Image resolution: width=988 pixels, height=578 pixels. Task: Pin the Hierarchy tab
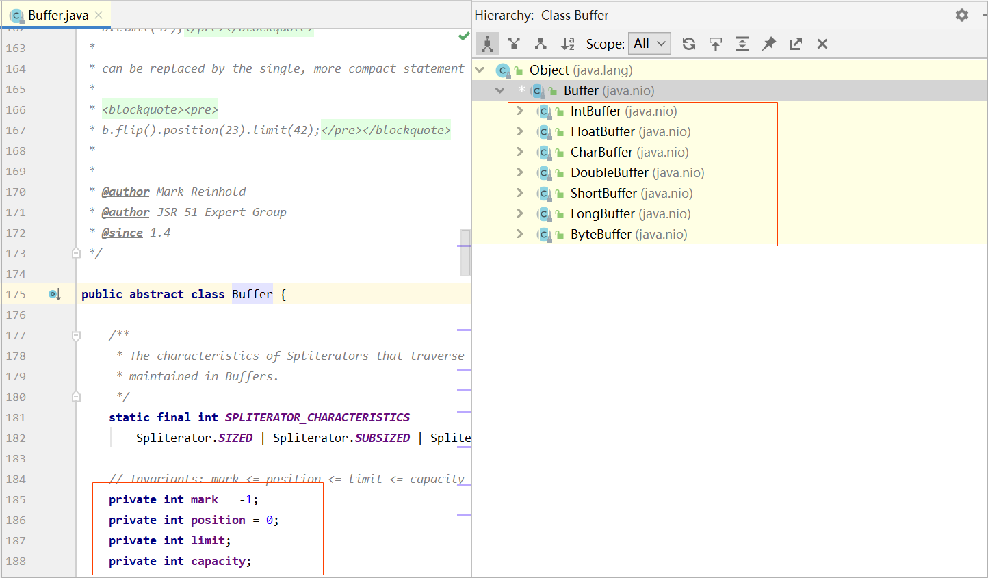(x=769, y=44)
